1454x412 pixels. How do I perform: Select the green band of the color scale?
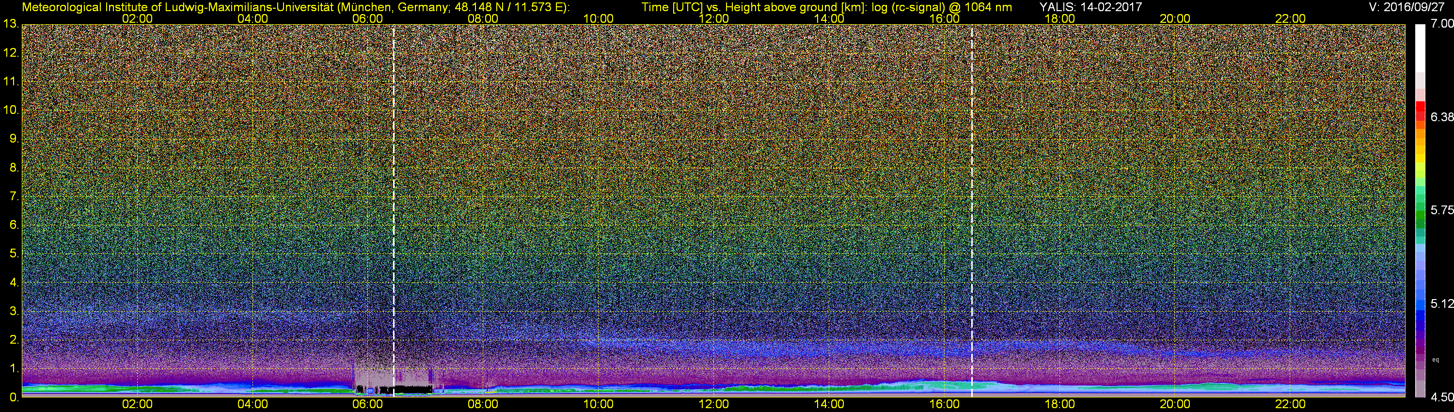click(1420, 217)
